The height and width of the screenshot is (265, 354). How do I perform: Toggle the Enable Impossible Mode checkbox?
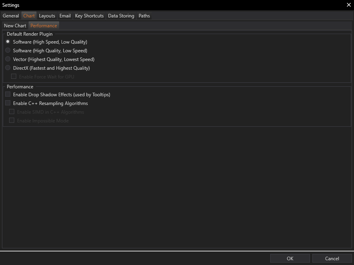tap(12, 121)
